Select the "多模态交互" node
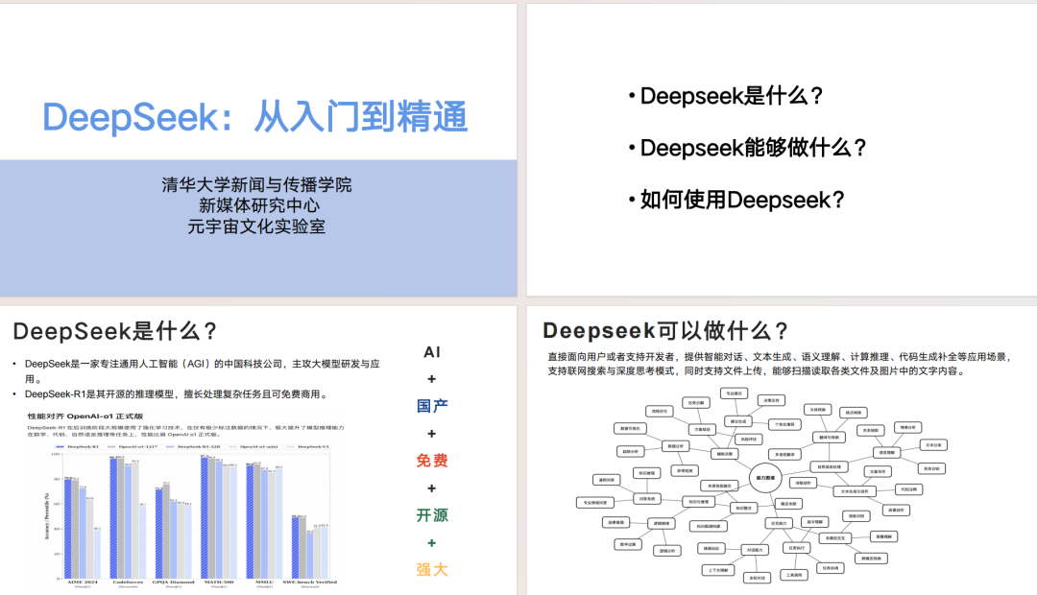Screen dimensions: 1037x595 point(836,537)
